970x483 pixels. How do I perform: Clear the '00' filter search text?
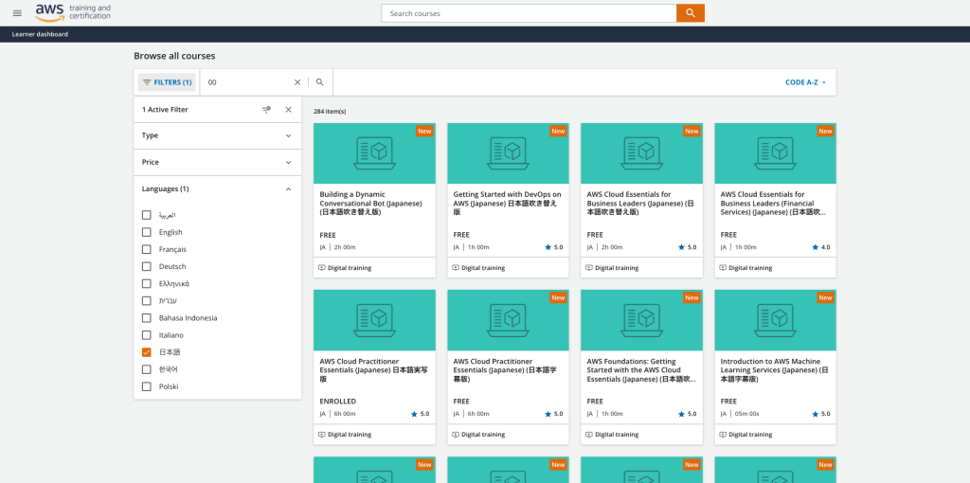pos(297,82)
